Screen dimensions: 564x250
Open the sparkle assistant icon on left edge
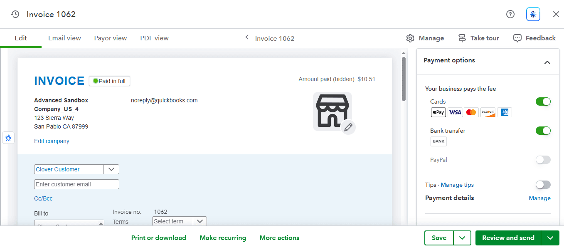point(8,138)
